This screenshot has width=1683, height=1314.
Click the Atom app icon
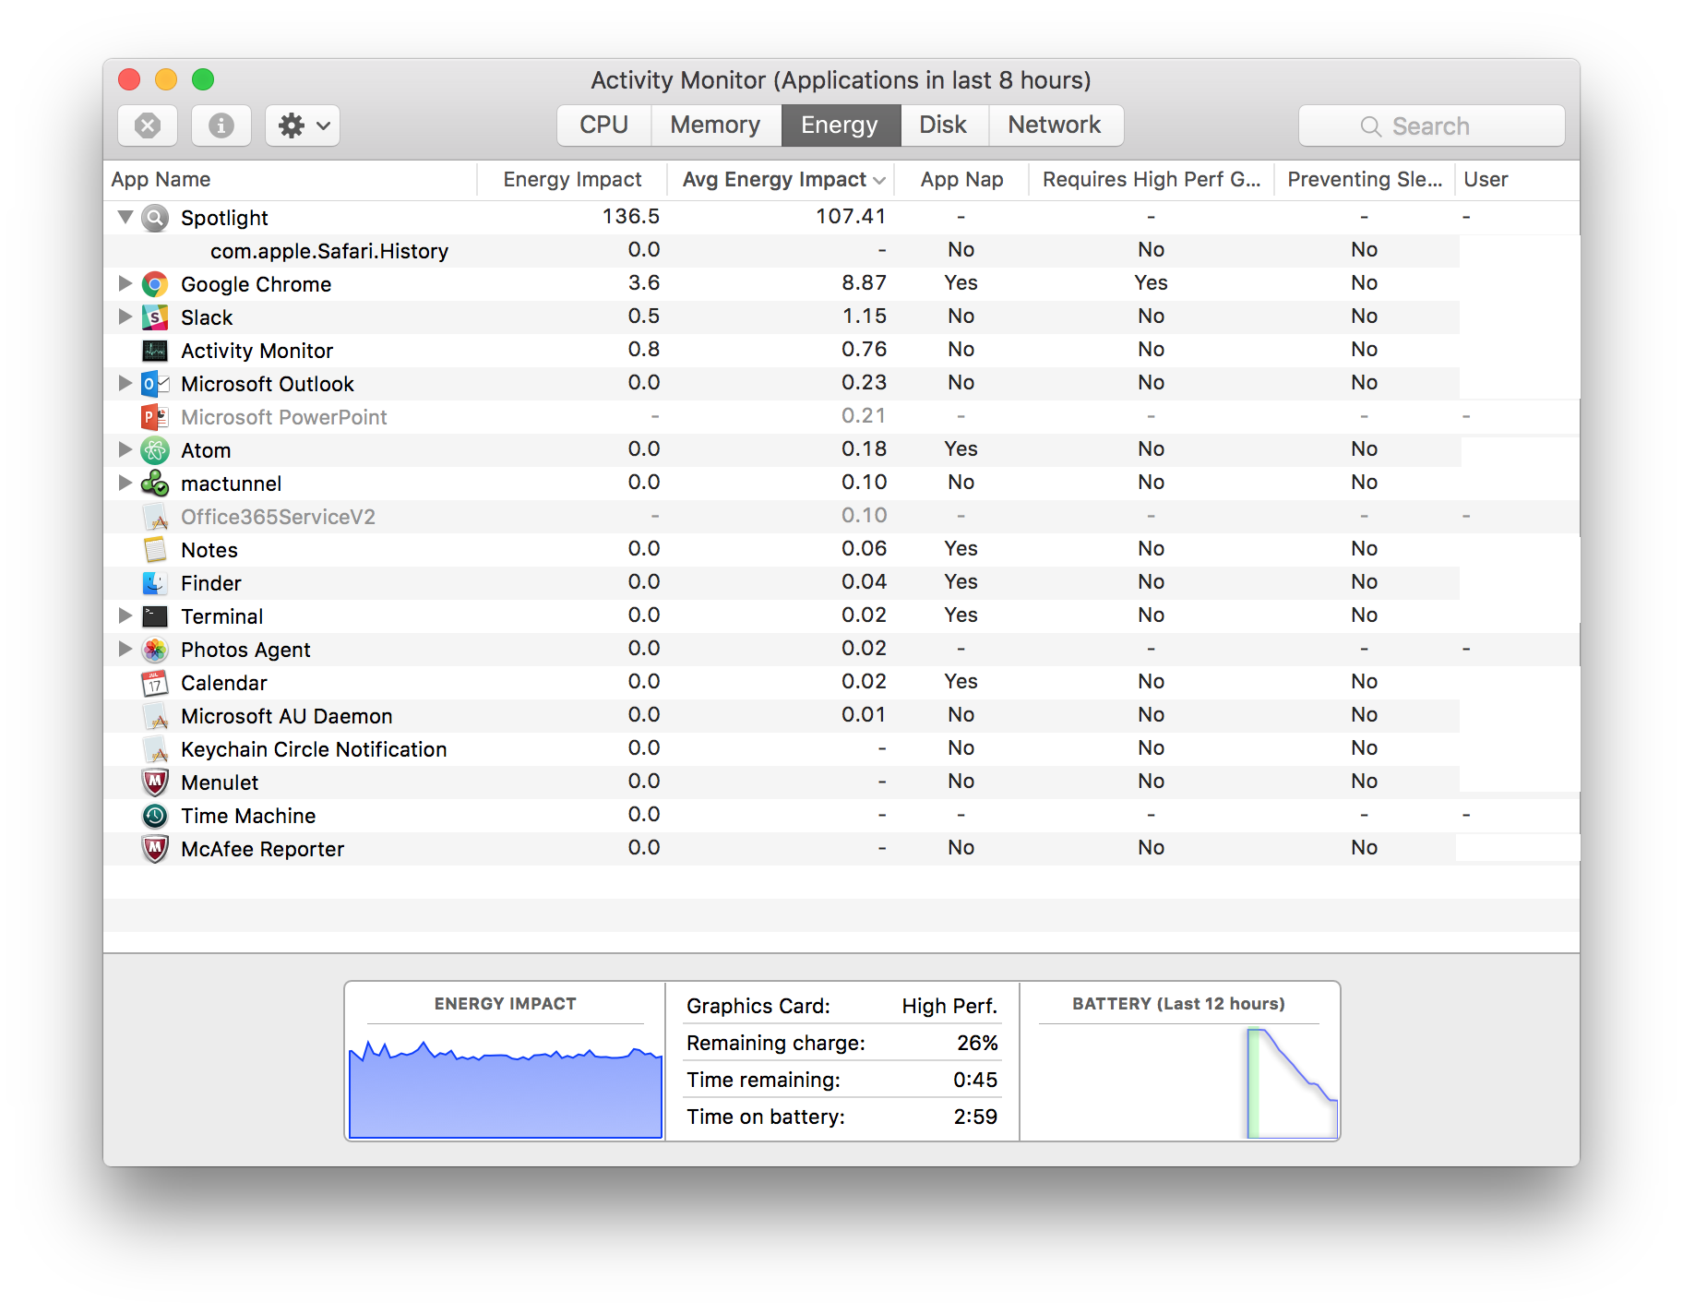(155, 450)
